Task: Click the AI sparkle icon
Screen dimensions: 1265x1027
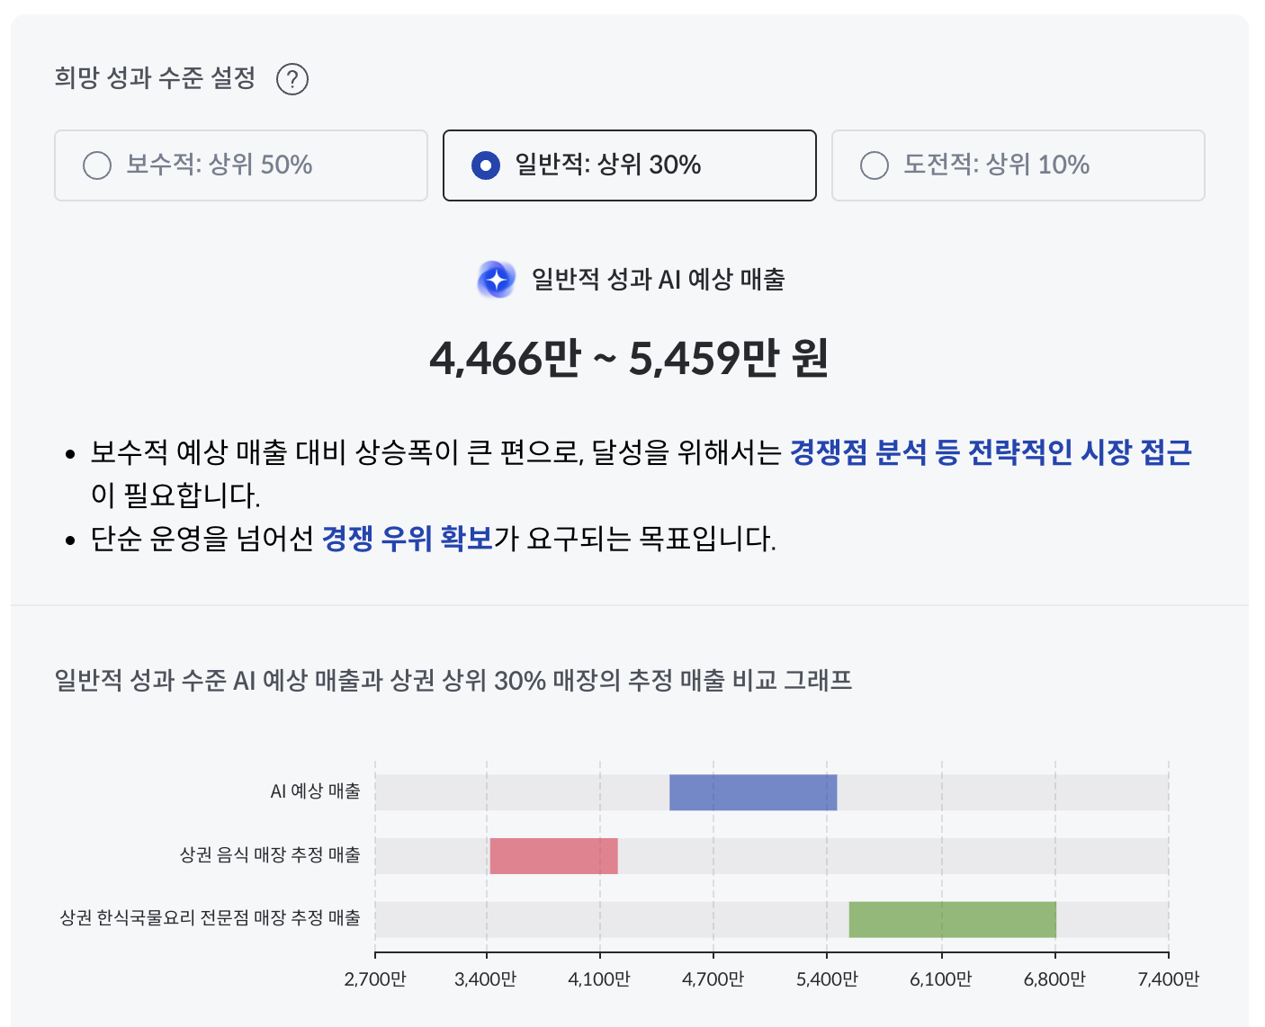Action: tap(496, 280)
